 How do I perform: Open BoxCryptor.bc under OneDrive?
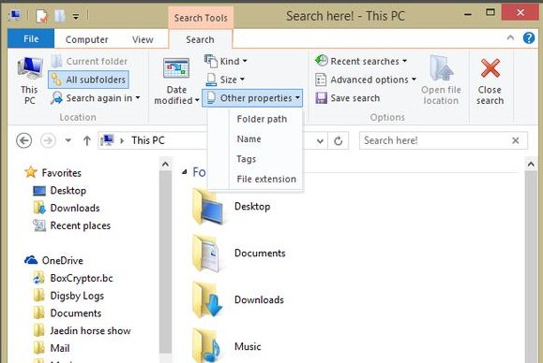[73, 278]
